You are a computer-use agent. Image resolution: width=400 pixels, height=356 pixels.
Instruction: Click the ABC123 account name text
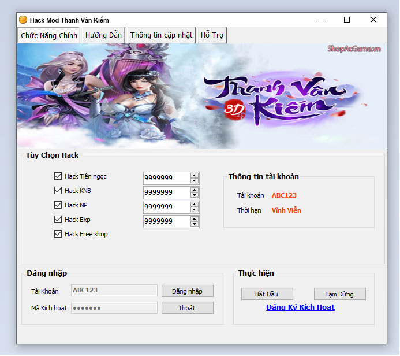click(284, 195)
